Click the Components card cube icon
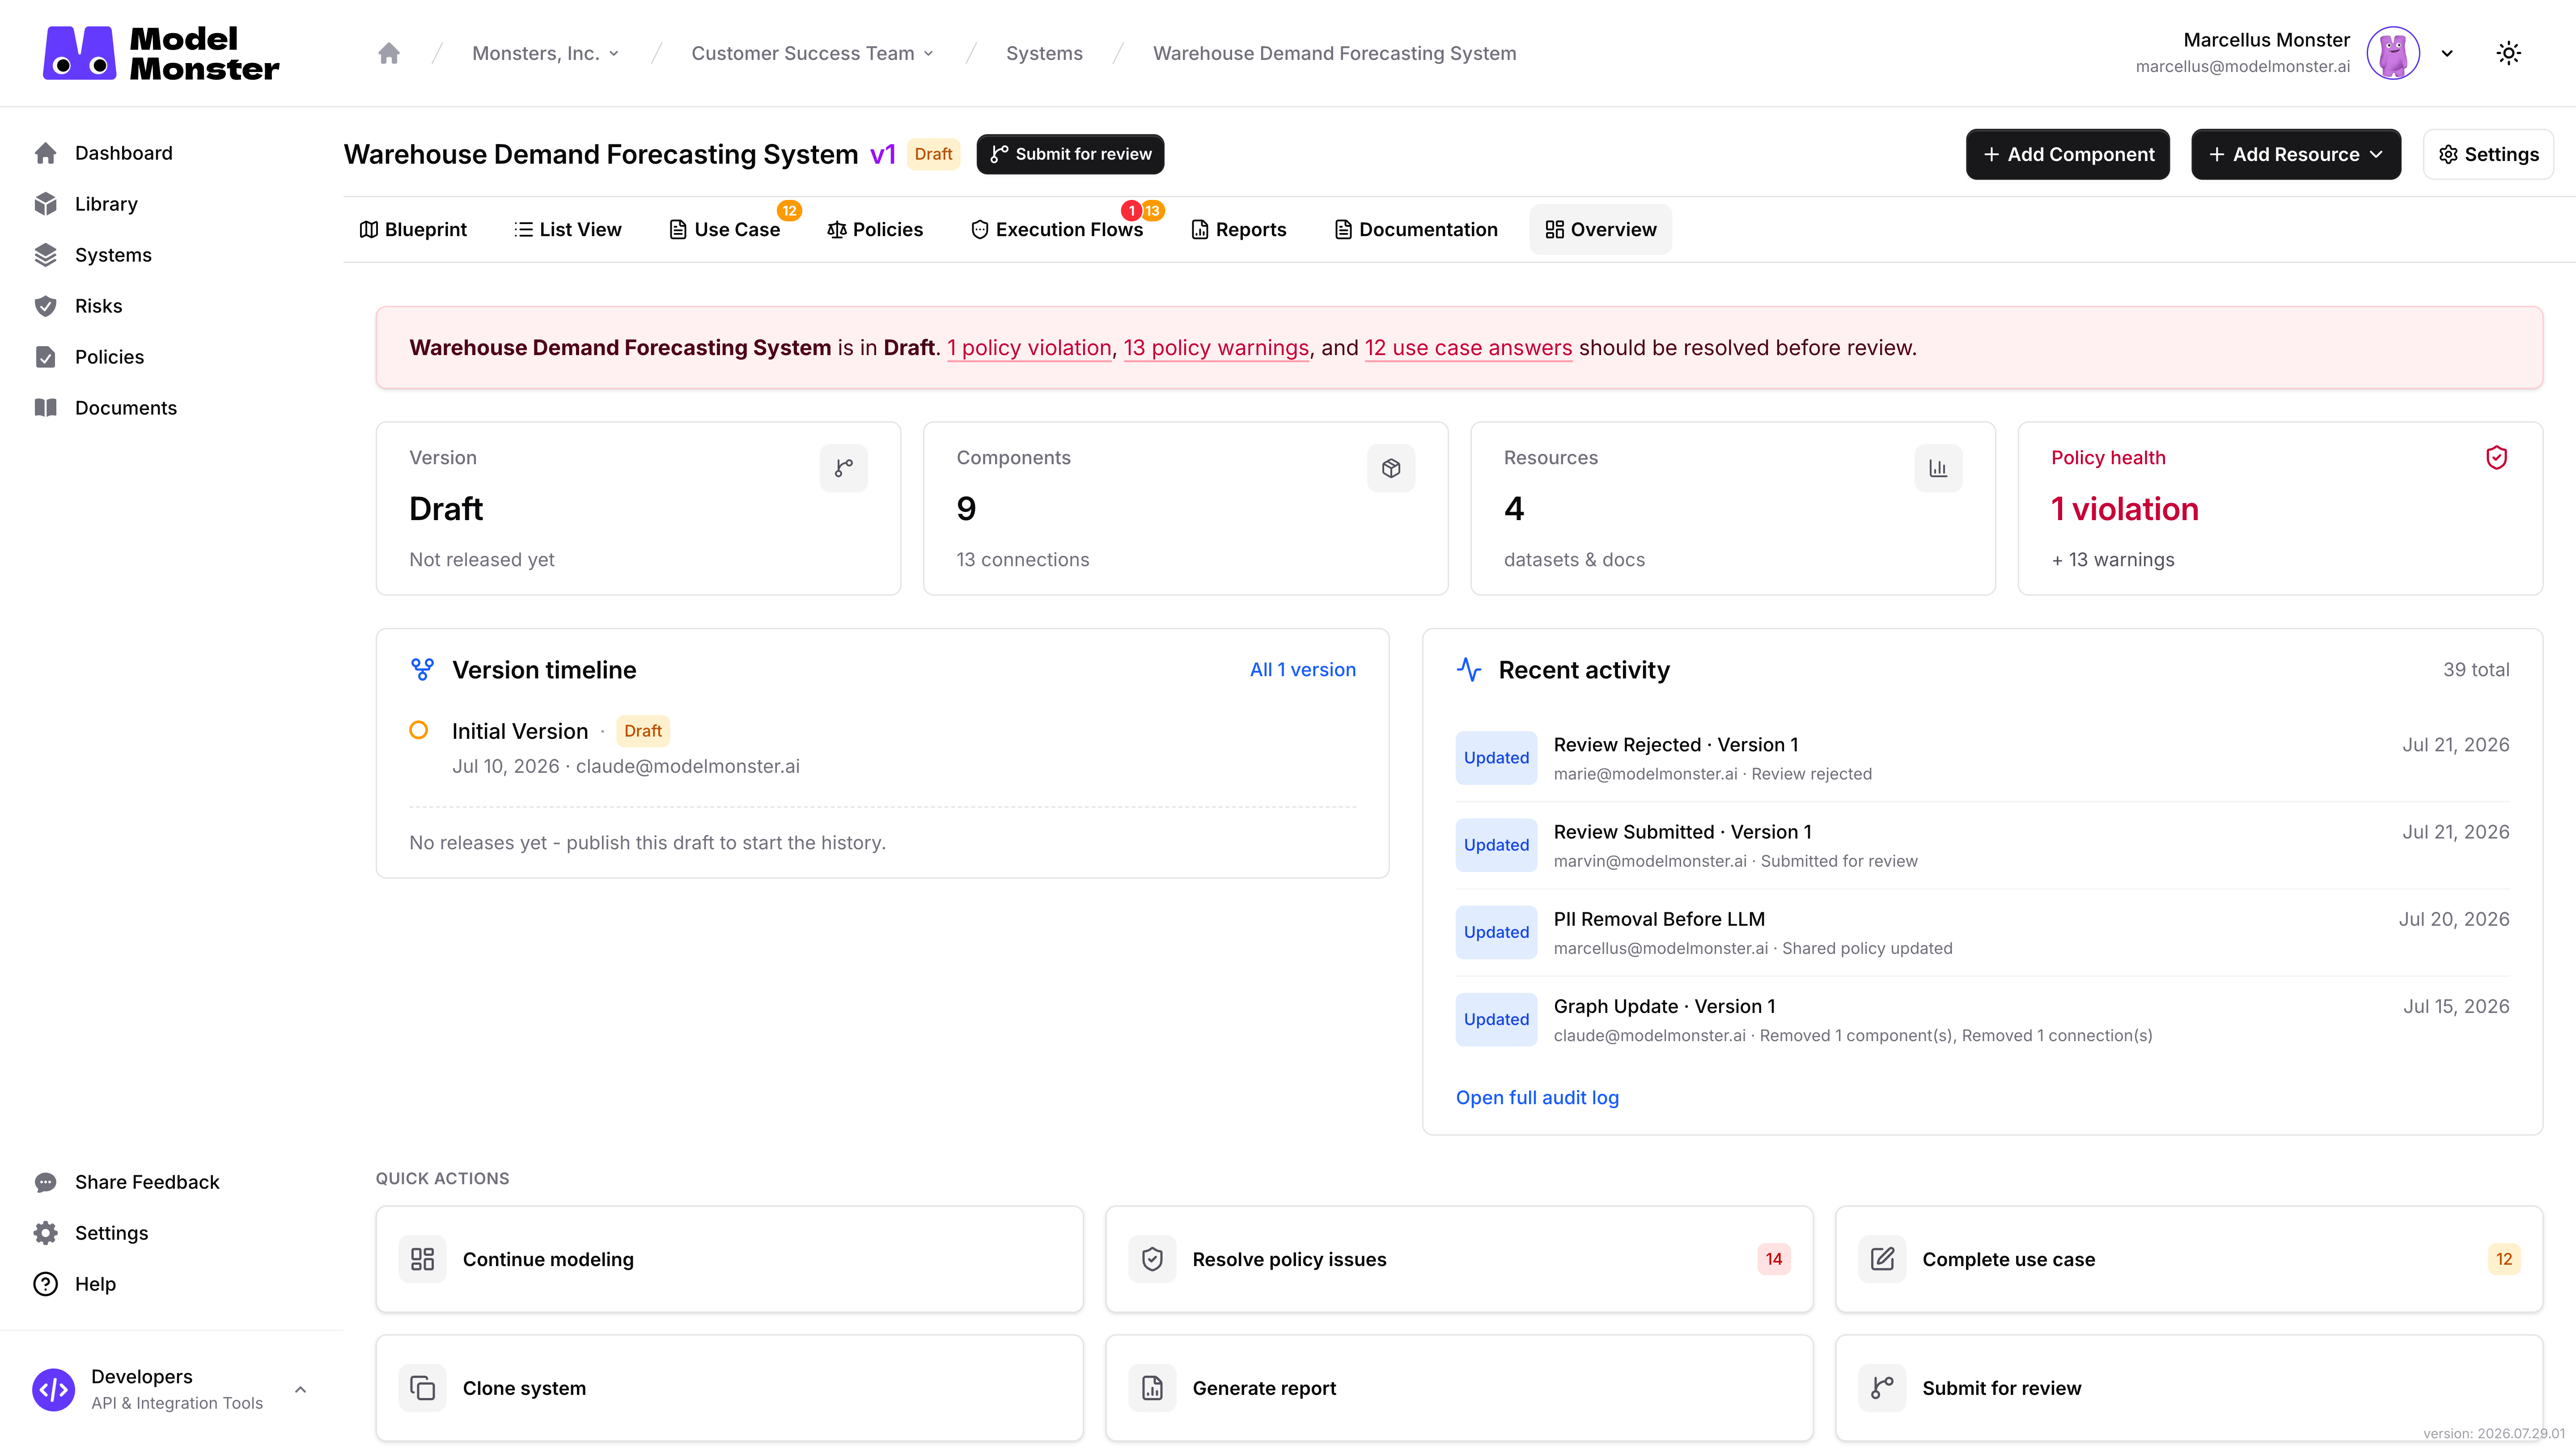 [x=1391, y=468]
